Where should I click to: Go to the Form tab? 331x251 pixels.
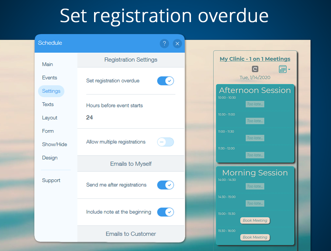click(48, 131)
